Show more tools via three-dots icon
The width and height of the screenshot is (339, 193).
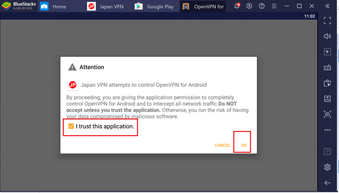tap(327, 130)
